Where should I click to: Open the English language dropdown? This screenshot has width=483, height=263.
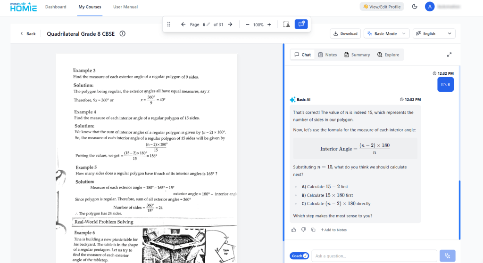click(x=434, y=33)
